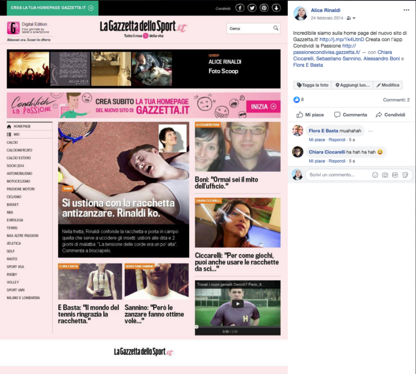
Task: Select Tennis in sidebar menu
Action: pyautogui.click(x=12, y=228)
